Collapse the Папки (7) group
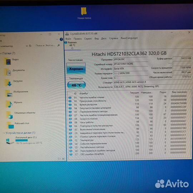The image size is (193, 193). pyautogui.click(x=1, y=53)
